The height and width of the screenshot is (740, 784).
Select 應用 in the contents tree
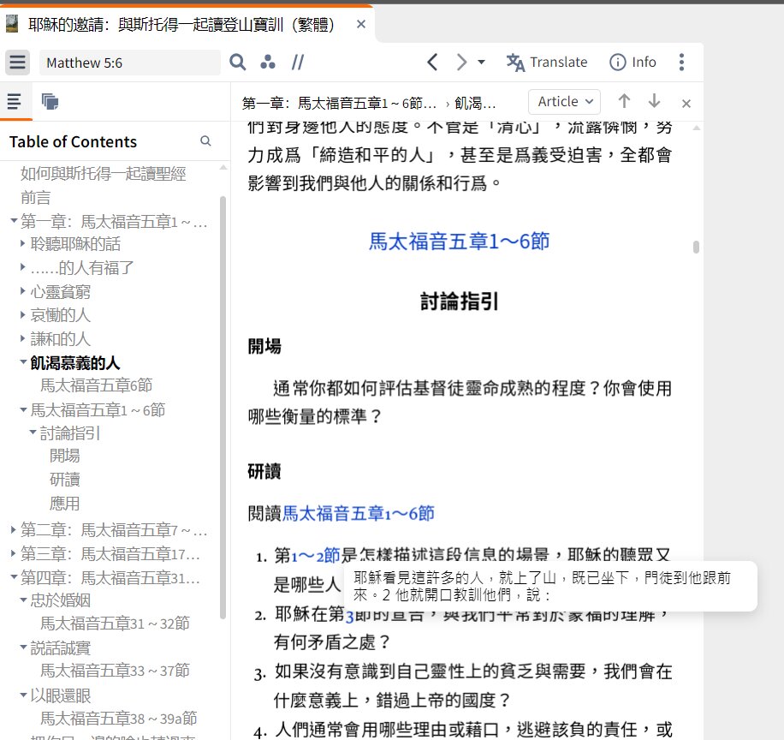[x=64, y=504]
